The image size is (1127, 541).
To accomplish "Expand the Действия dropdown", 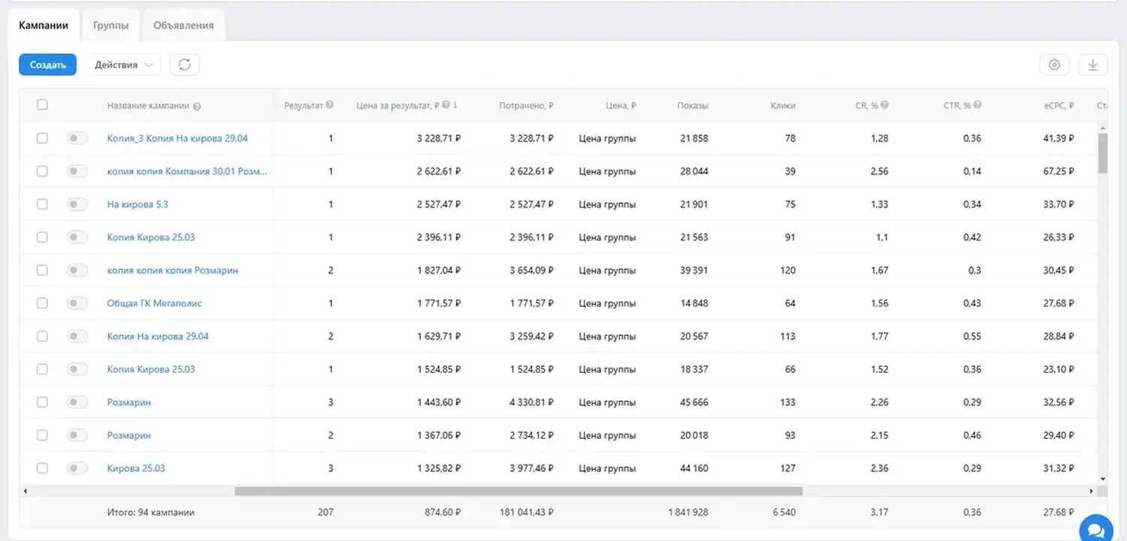I will (x=124, y=65).
